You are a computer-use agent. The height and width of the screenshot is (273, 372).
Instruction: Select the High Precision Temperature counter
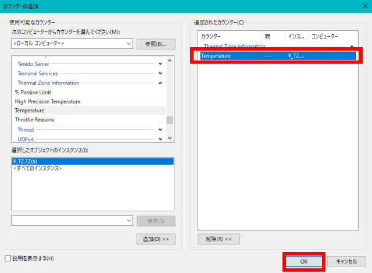(48, 101)
